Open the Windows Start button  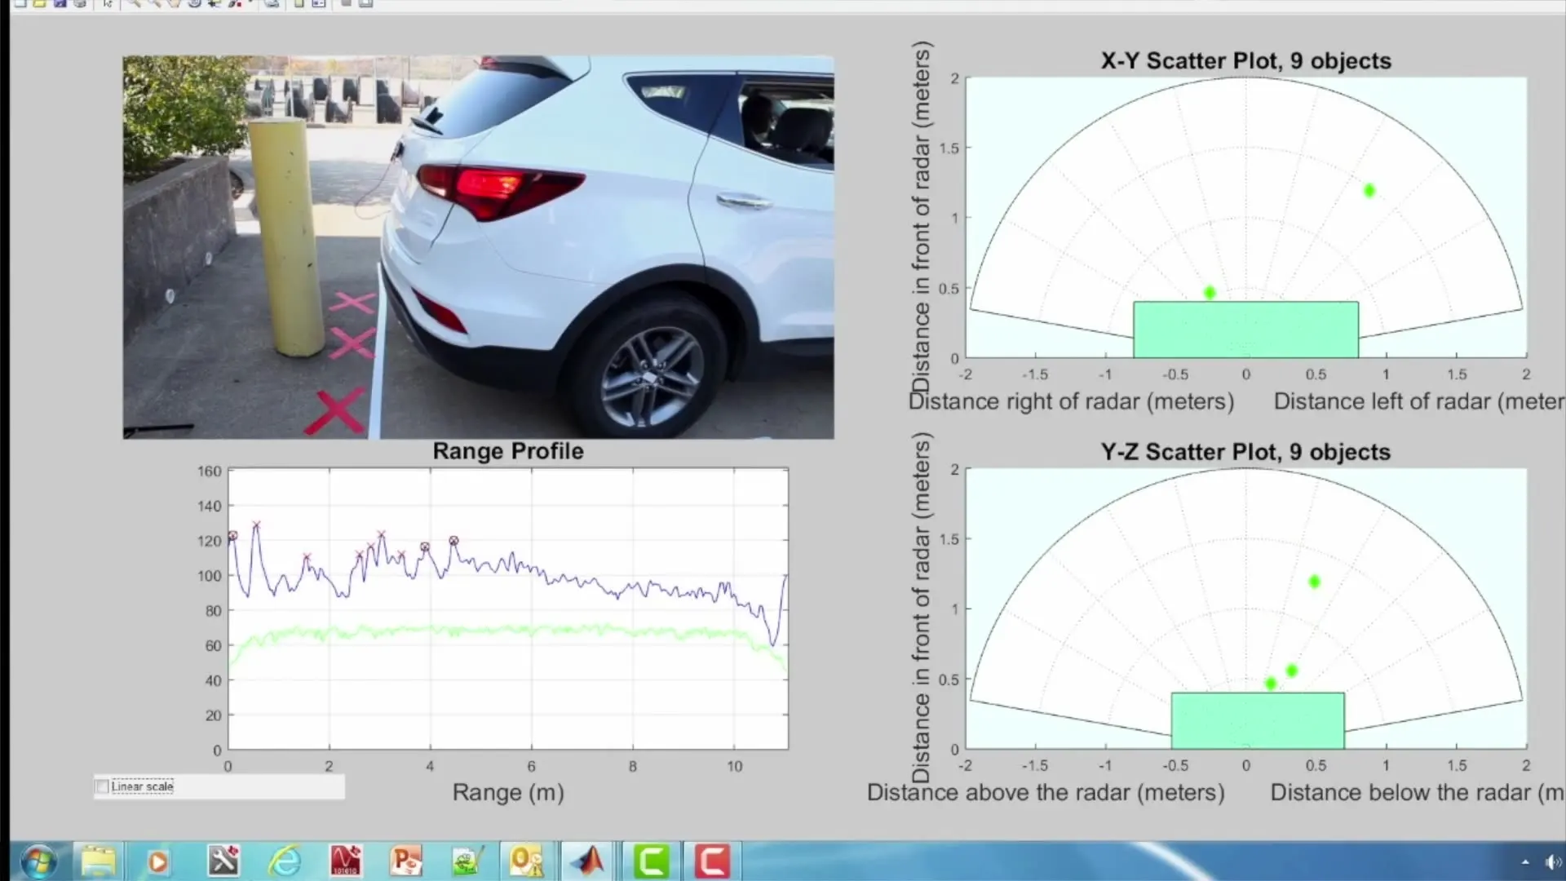(38, 861)
